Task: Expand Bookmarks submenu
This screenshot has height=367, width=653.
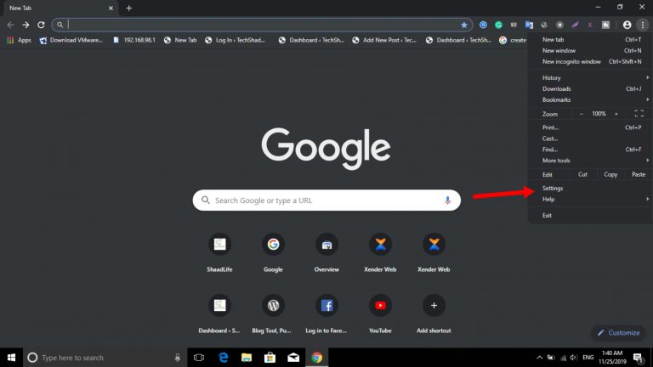Action: [x=591, y=100]
